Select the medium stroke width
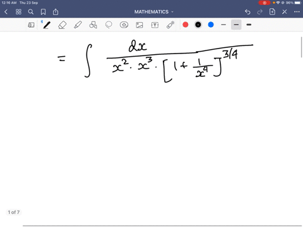The image size is (303, 227). 236,25
